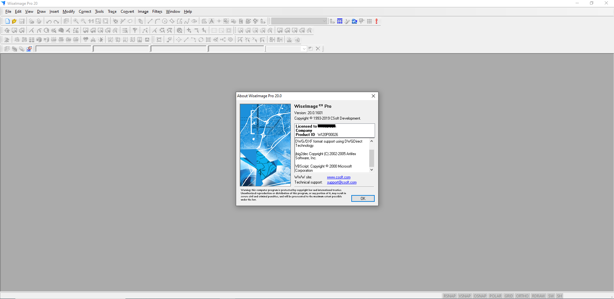Toggle GRID in the status bar

509,296
